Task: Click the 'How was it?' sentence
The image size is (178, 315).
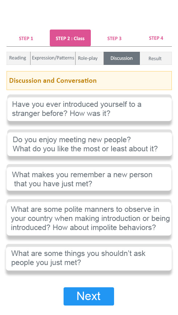Action: 90,113
